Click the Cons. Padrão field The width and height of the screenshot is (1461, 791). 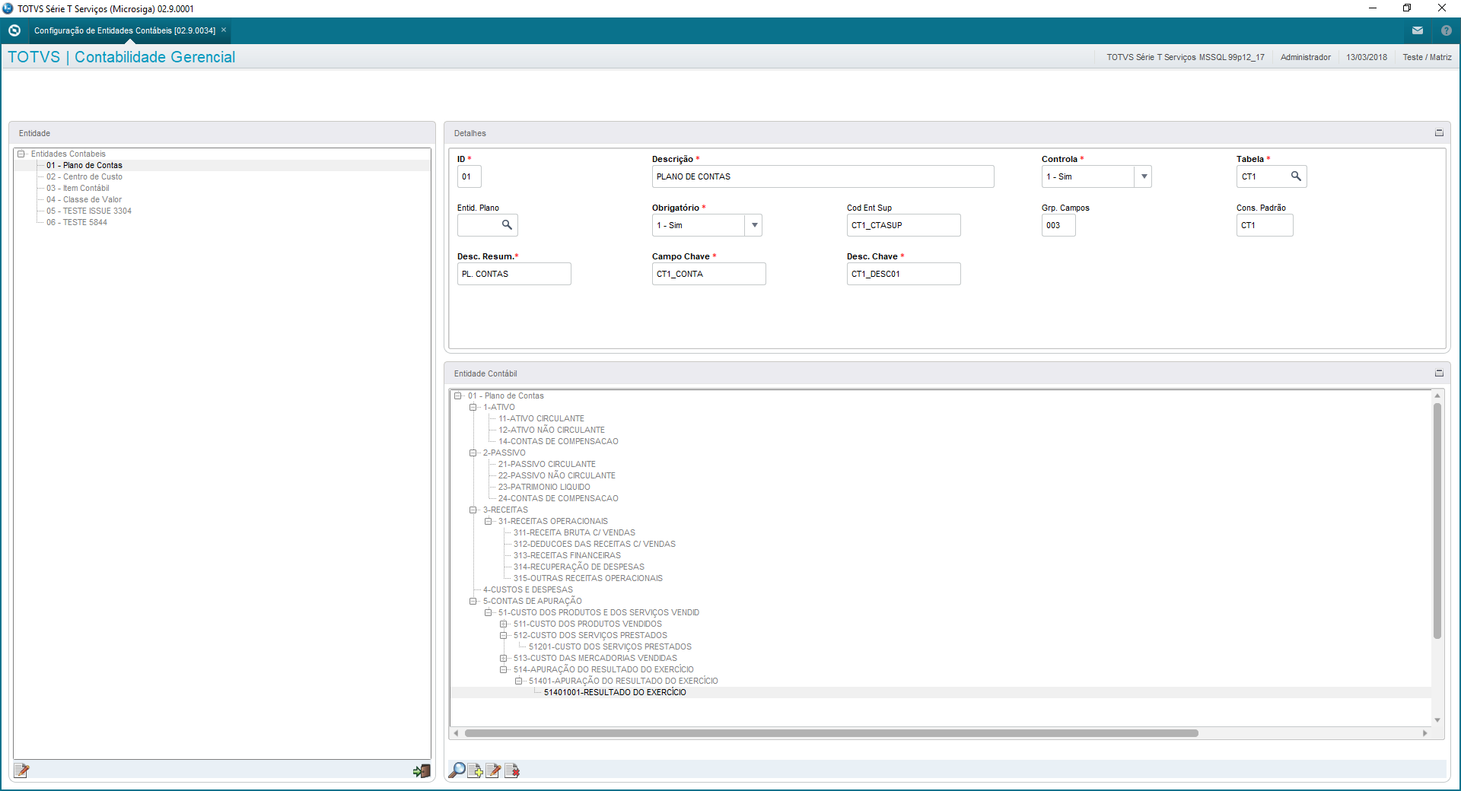pyautogui.click(x=1264, y=225)
